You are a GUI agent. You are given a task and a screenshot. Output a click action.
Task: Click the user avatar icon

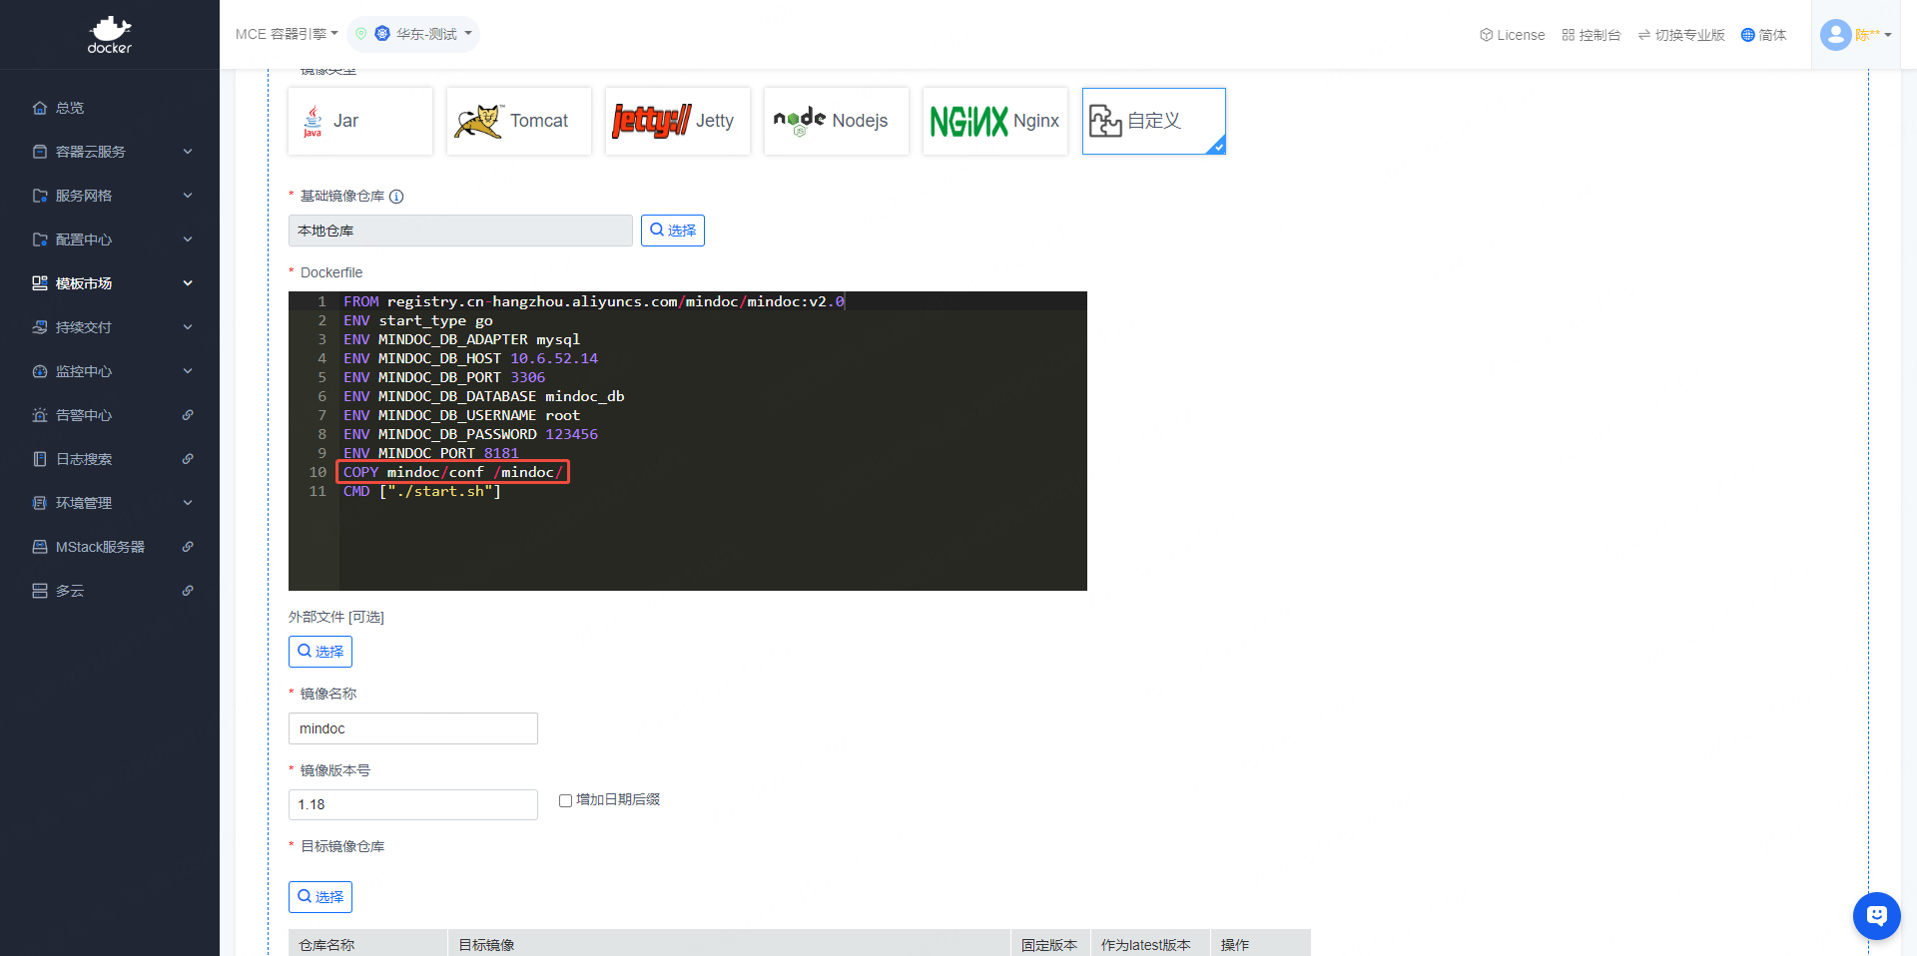tap(1835, 35)
